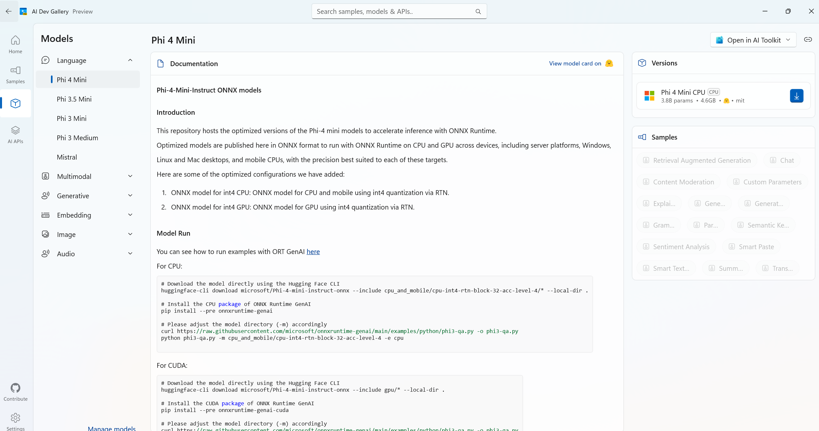Screen dimensions: 819x431
Task: Expand the Image category
Action: click(130, 234)
